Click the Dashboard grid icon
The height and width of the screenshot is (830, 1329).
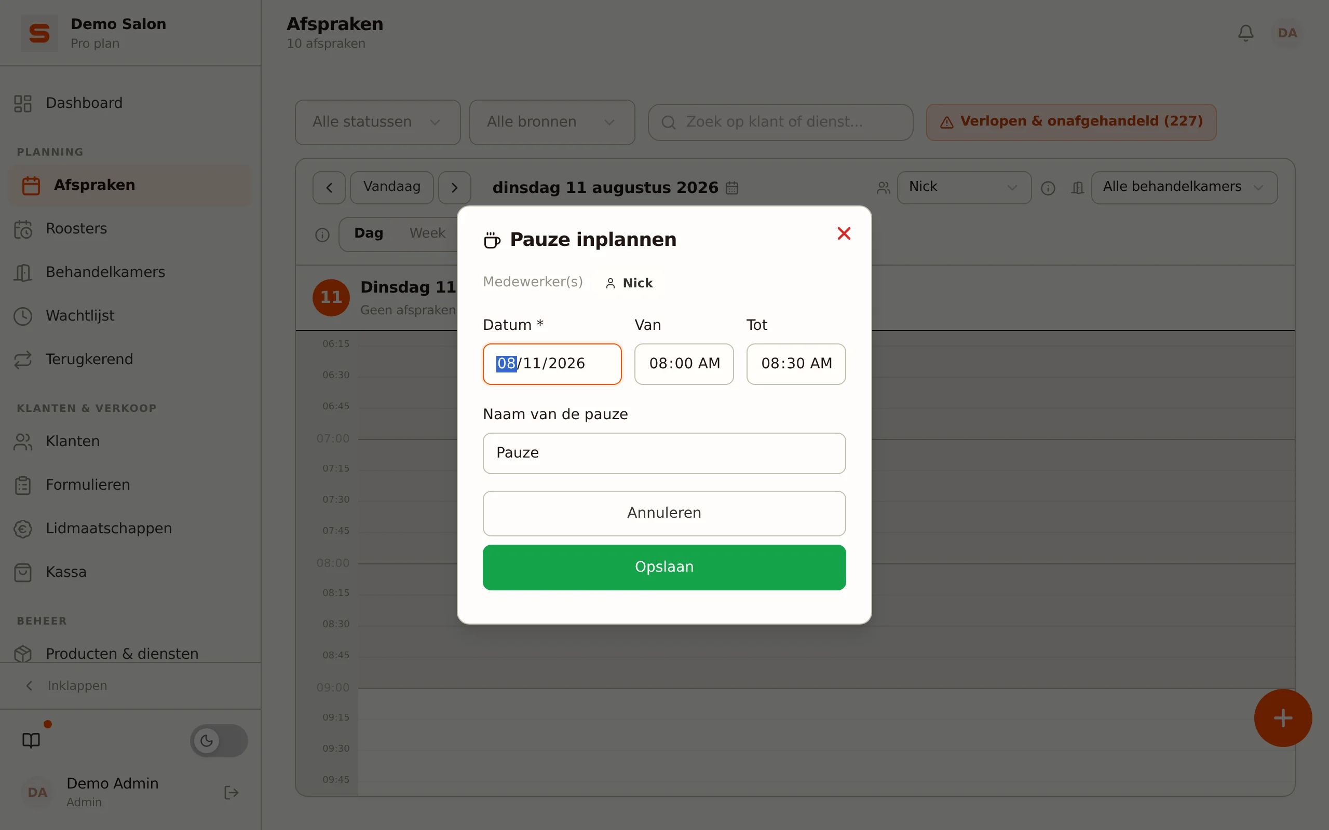pyautogui.click(x=22, y=103)
